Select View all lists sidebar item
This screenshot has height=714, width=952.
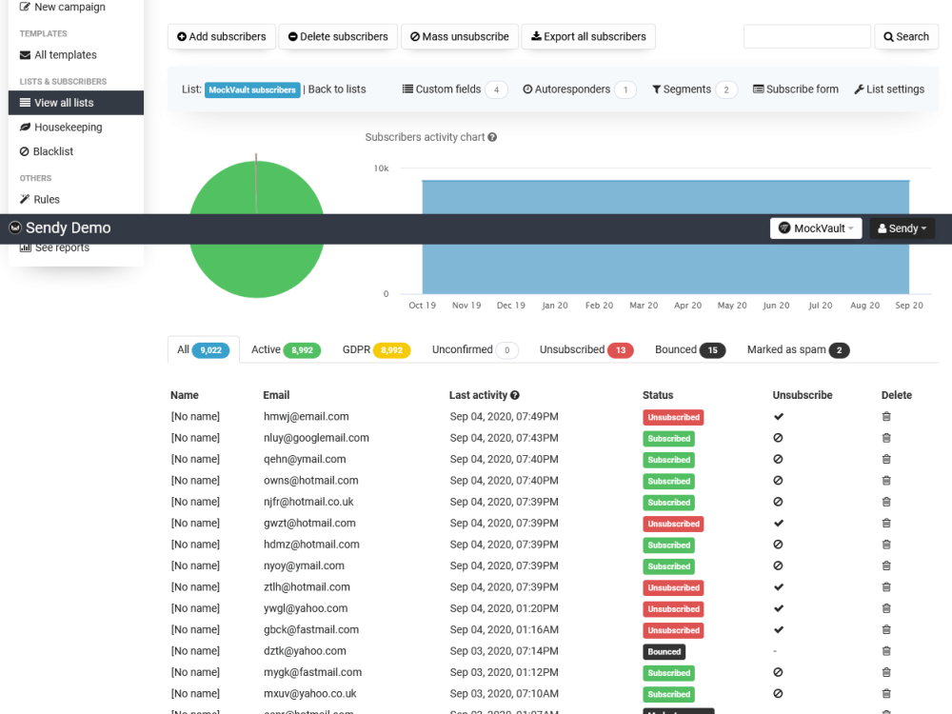point(76,103)
